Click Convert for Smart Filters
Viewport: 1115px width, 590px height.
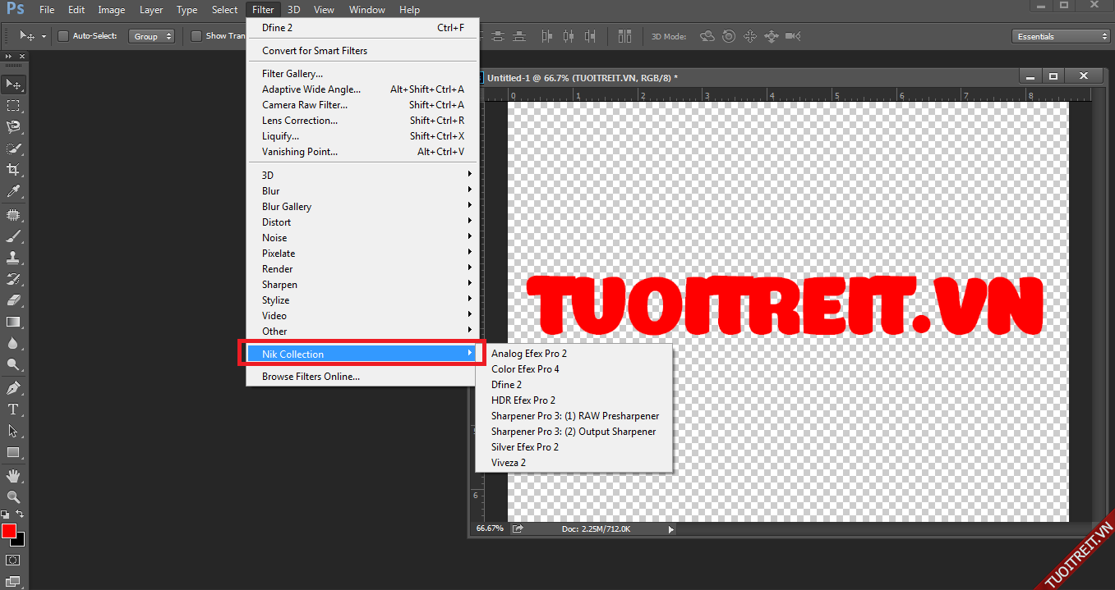tap(315, 51)
